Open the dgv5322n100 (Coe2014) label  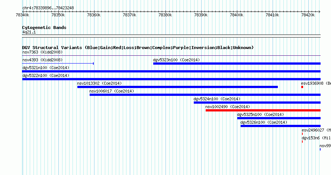(46, 75)
